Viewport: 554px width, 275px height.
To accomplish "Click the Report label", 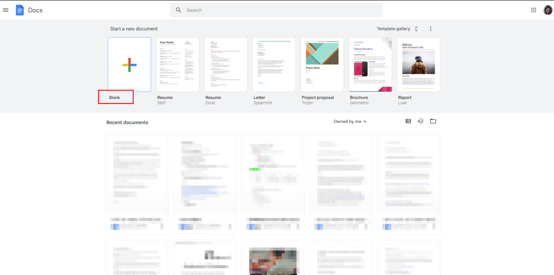I will click(x=405, y=97).
